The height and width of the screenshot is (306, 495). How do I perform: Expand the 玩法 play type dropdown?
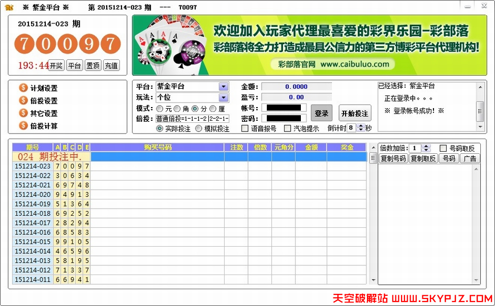tap(224, 97)
